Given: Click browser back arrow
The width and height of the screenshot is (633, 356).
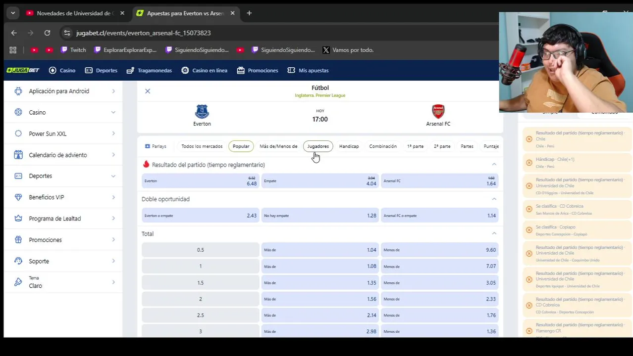Looking at the screenshot, I should (14, 33).
